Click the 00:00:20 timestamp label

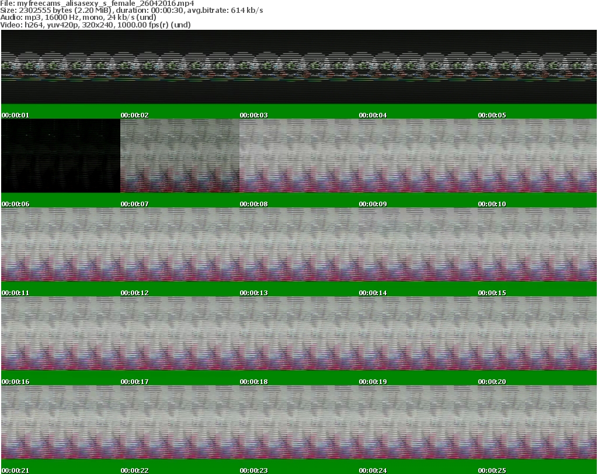(x=492, y=382)
